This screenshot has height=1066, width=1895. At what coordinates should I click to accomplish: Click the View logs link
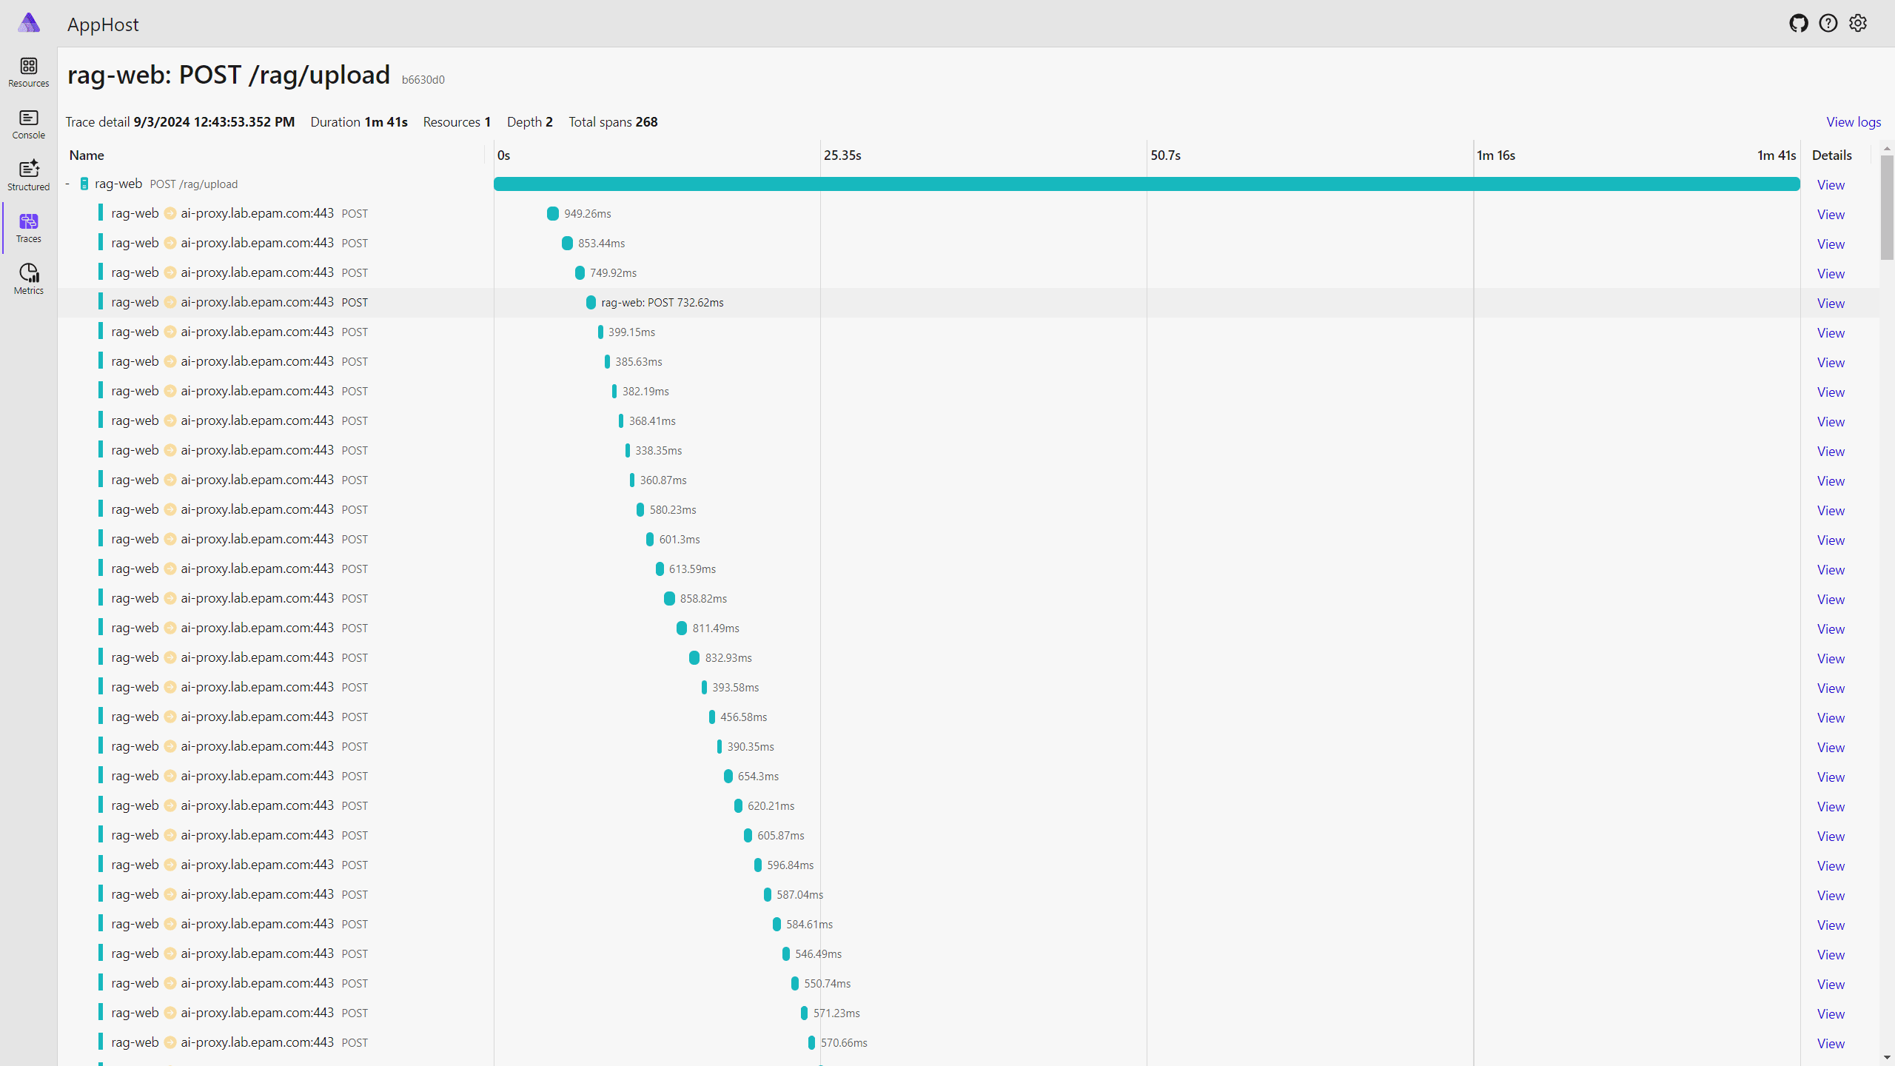(x=1853, y=122)
